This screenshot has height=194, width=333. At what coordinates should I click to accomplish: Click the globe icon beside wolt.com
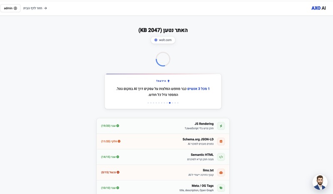[156, 40]
